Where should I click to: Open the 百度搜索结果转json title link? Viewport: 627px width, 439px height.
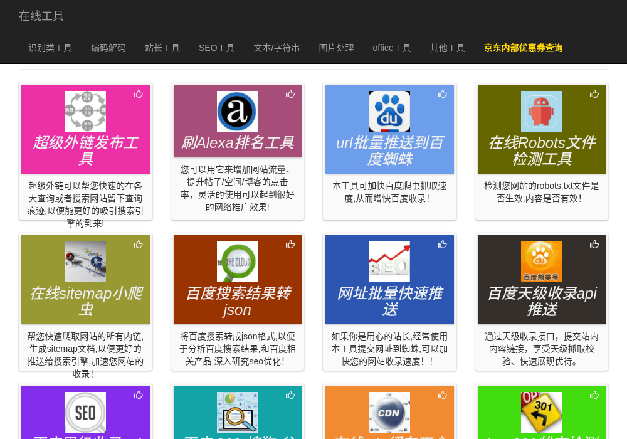pyautogui.click(x=238, y=301)
